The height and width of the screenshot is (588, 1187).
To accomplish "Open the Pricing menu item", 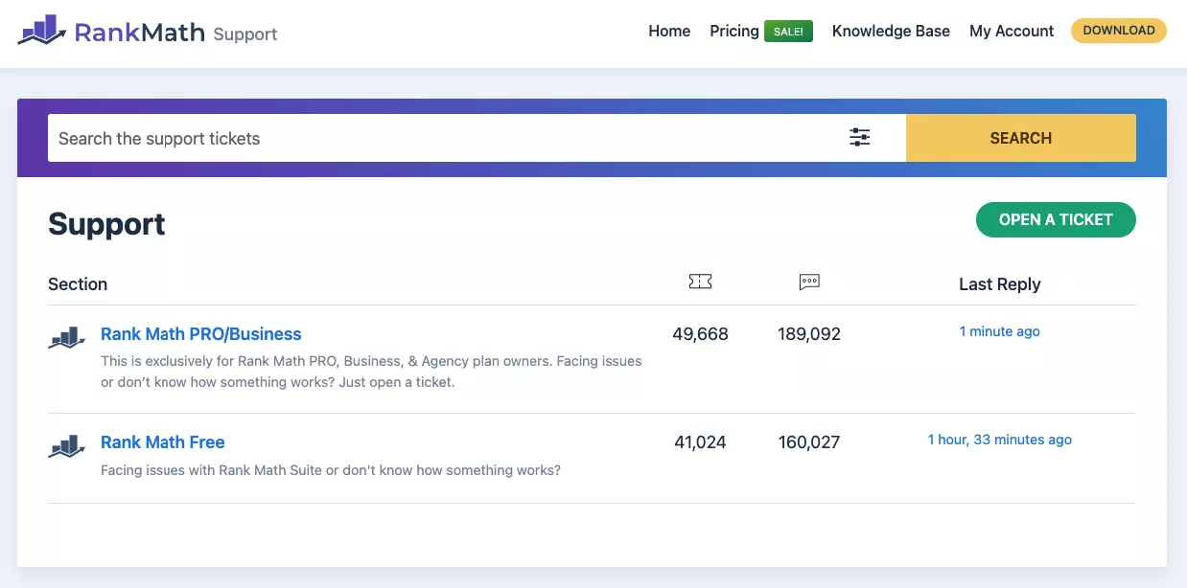I will click(733, 31).
